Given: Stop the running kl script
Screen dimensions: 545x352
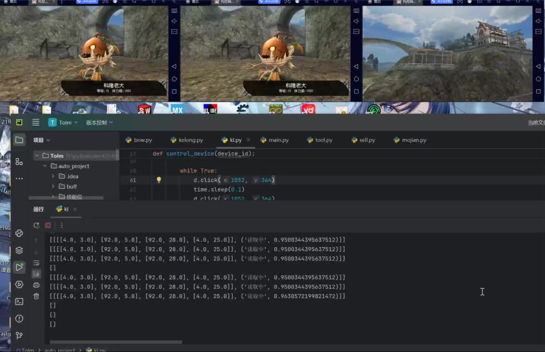Looking at the screenshot, I should pyautogui.click(x=48, y=225).
